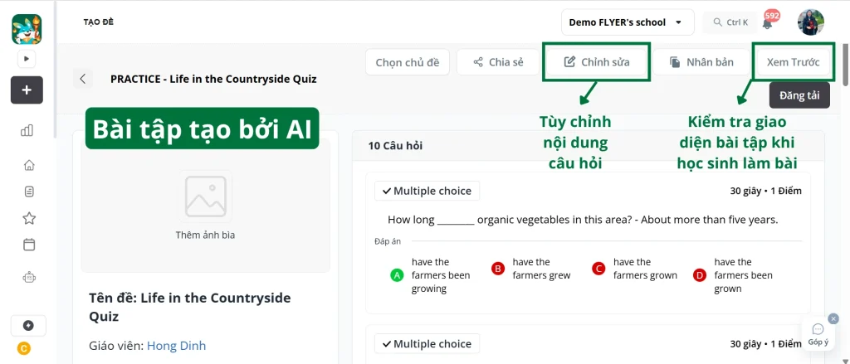Select answer B have the farmers grew
This screenshot has height=364, width=850.
coord(531,269)
